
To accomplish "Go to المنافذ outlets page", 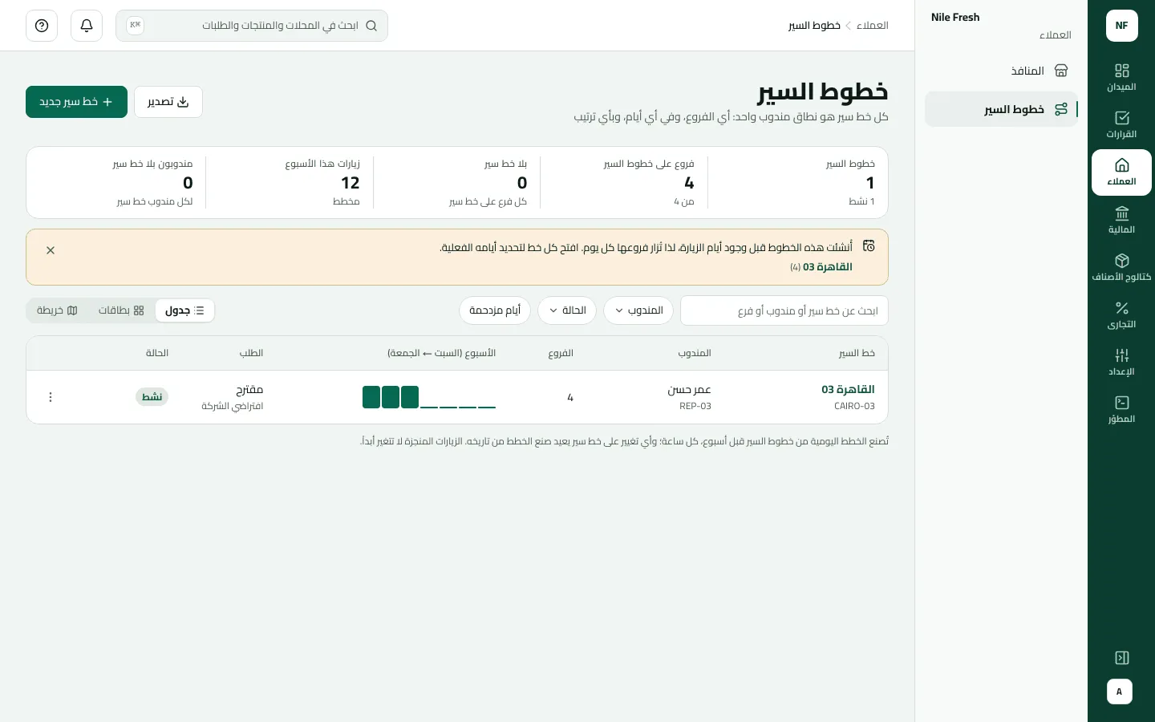I will (1001, 71).
